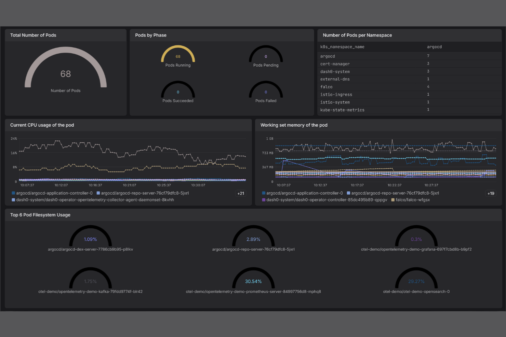Select the Pods Failed gauge
Screen dimensions: 506x337
tap(266, 92)
